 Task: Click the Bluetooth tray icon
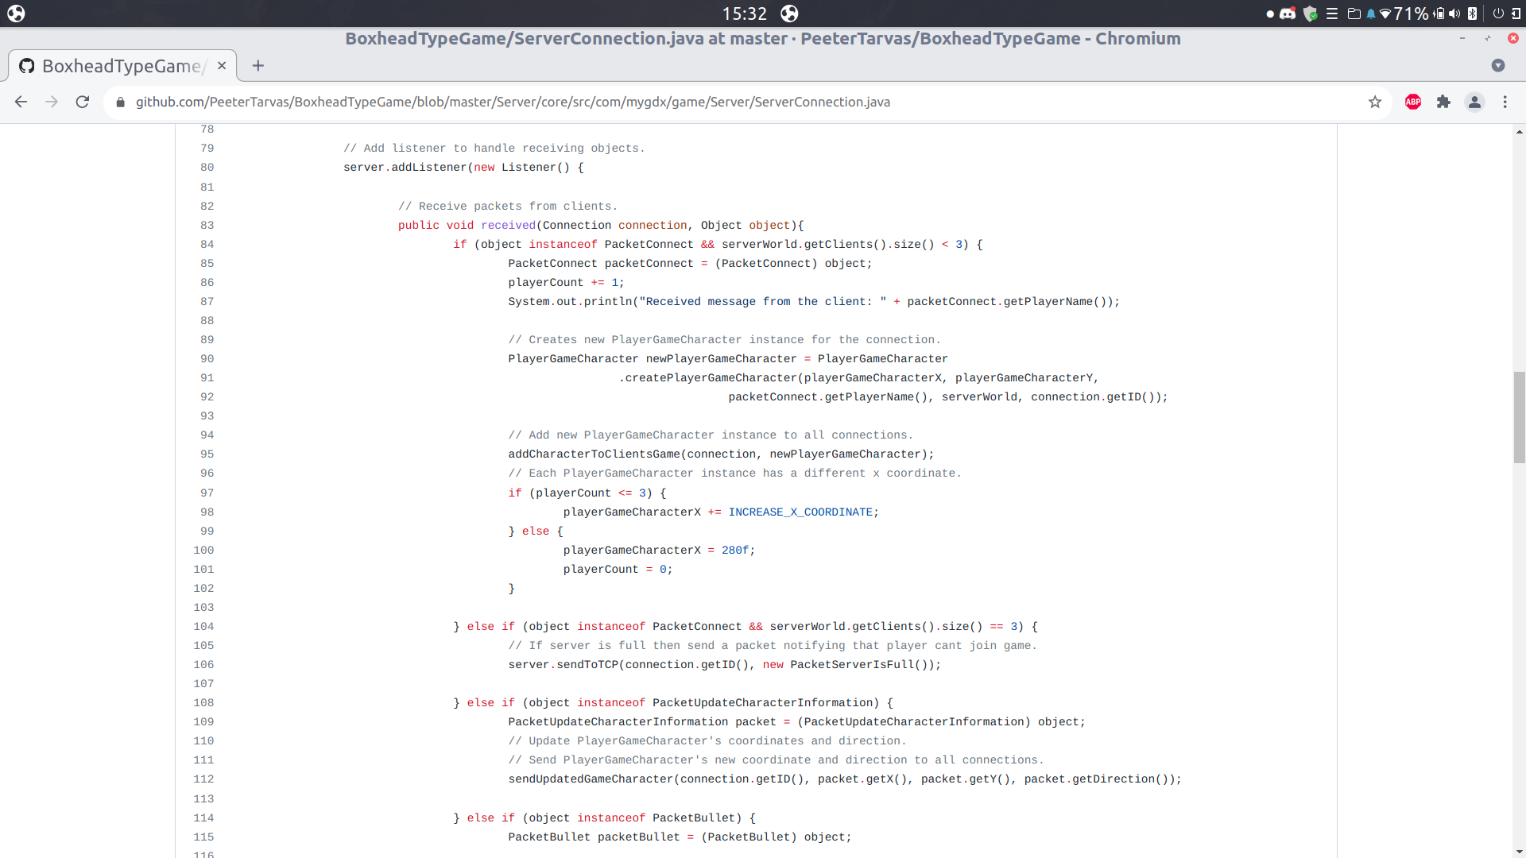pos(1472,14)
